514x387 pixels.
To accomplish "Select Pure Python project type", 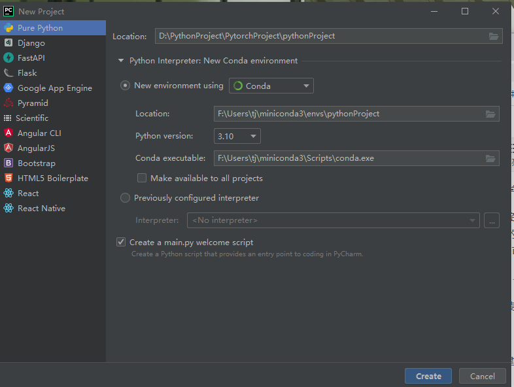I will point(53,28).
